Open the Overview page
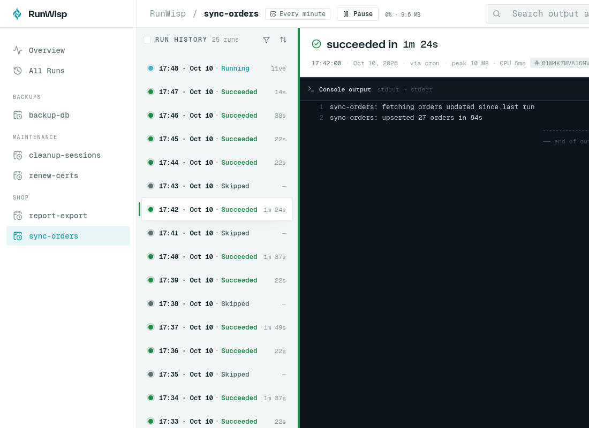The height and width of the screenshot is (428, 589). pos(69,50)
